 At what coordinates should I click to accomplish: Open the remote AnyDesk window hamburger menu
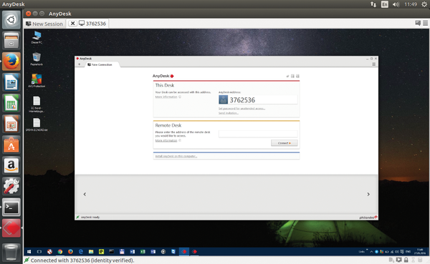pyautogui.click(x=373, y=64)
